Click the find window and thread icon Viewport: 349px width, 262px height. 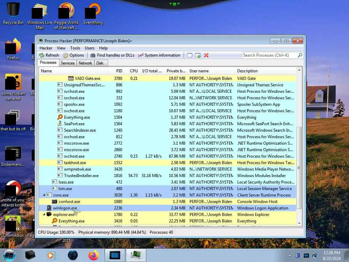point(198,55)
